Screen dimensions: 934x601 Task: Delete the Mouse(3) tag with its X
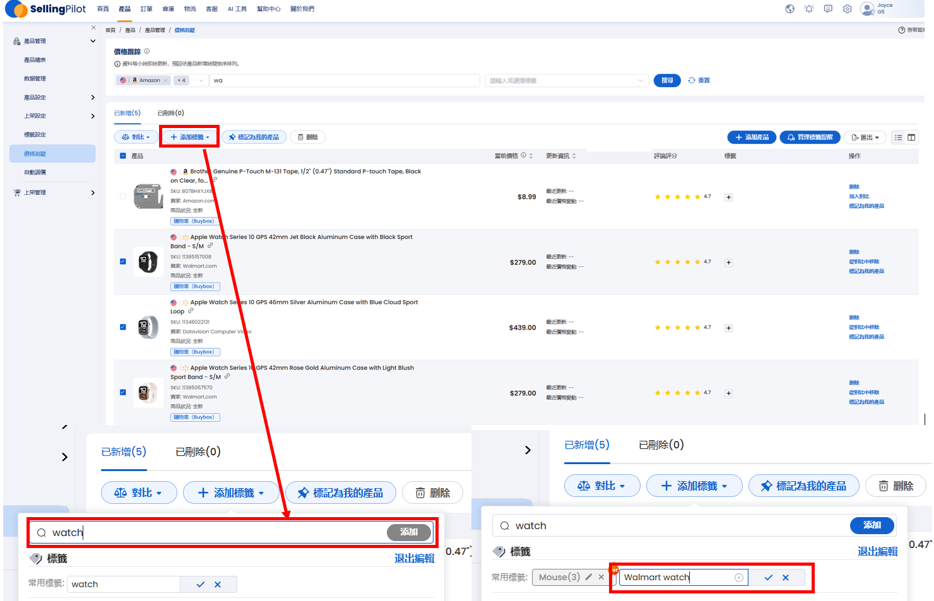601,576
